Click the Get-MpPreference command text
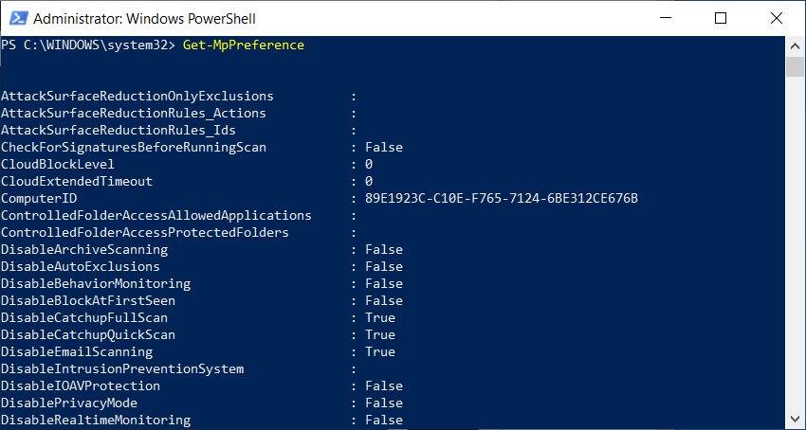The image size is (806, 430). coord(244,45)
